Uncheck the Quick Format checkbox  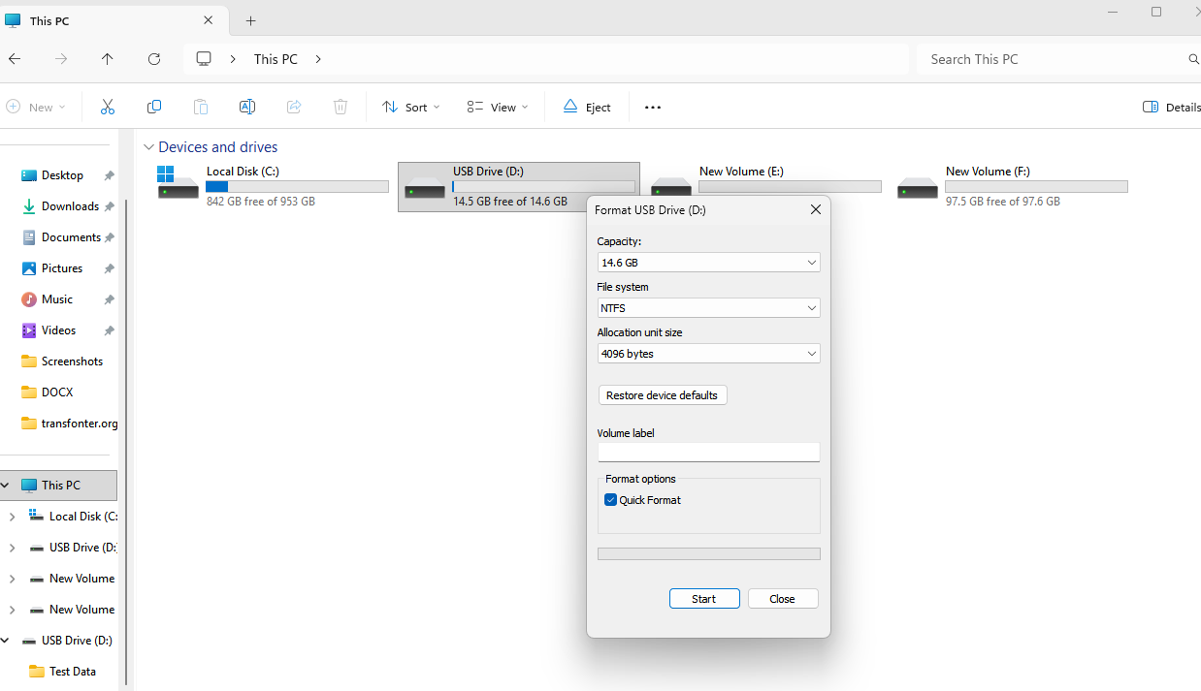pyautogui.click(x=611, y=500)
